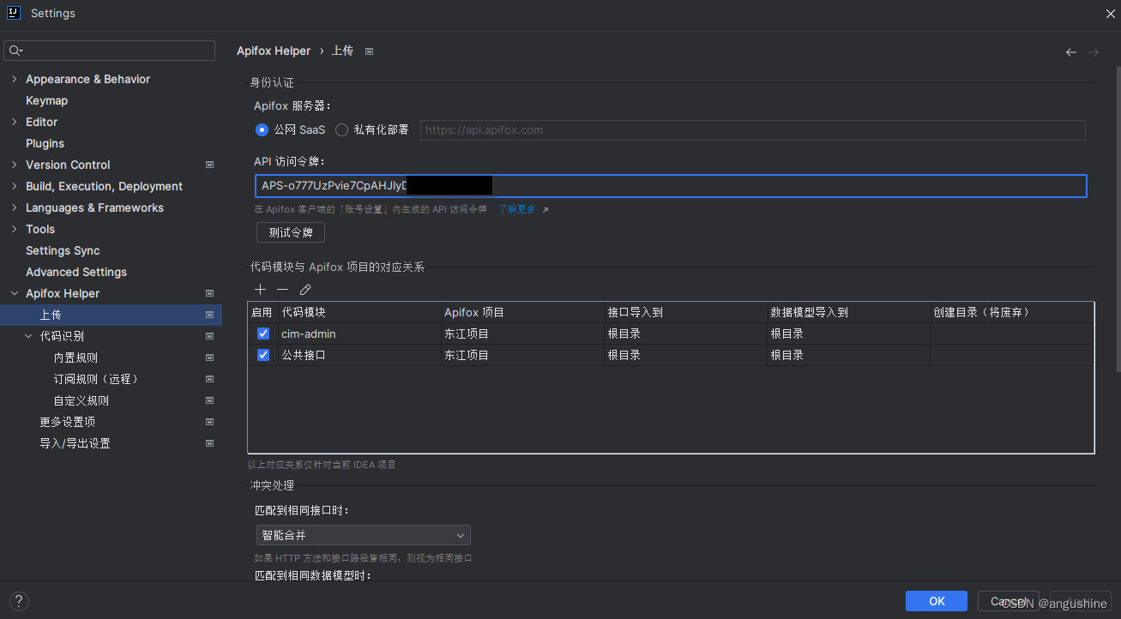Click project-level icon beside 上传 tree row
This screenshot has height=619, width=1121.
point(209,315)
